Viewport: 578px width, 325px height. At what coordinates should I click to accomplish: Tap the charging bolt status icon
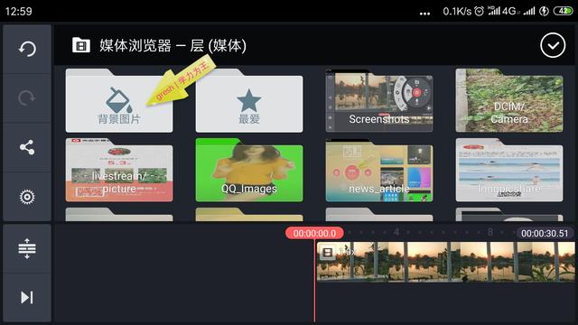(544, 11)
